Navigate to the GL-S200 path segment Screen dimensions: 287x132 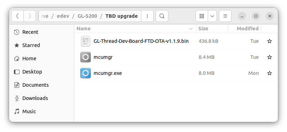[87, 16]
